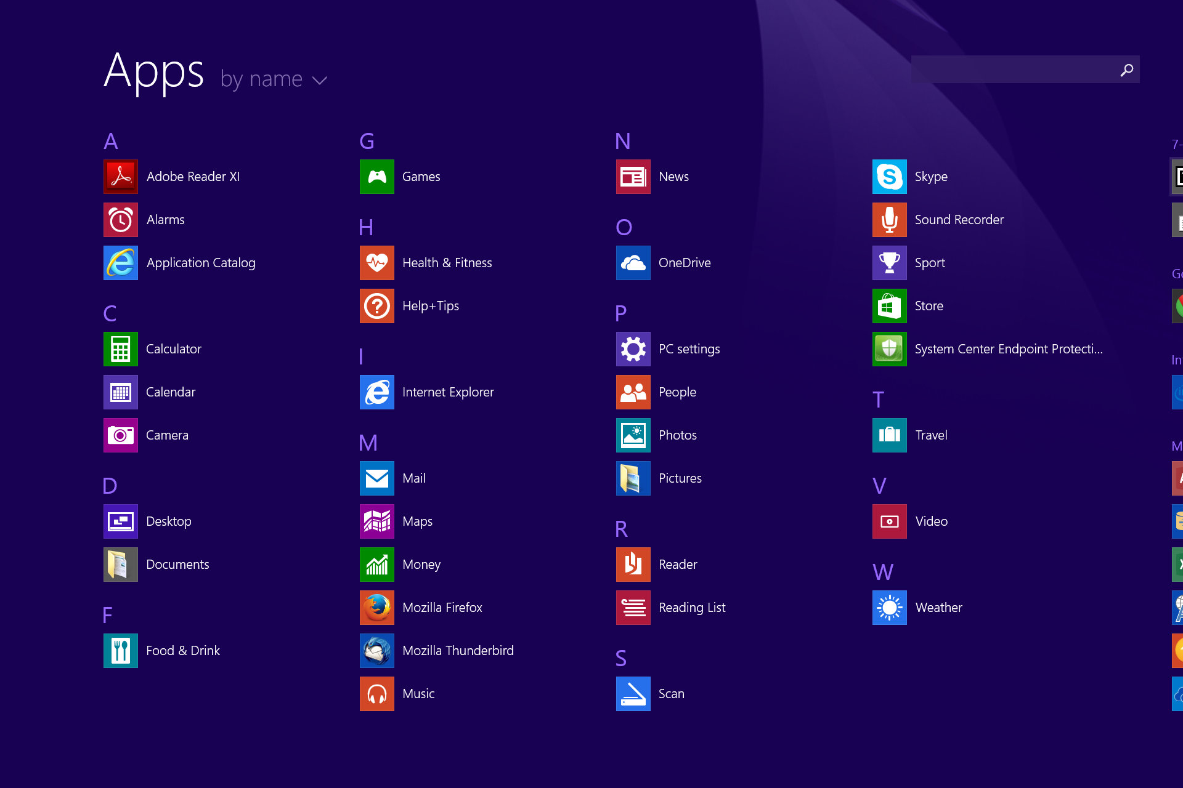Launch the Money app icon
Screen dimensions: 1183x788
tap(377, 565)
